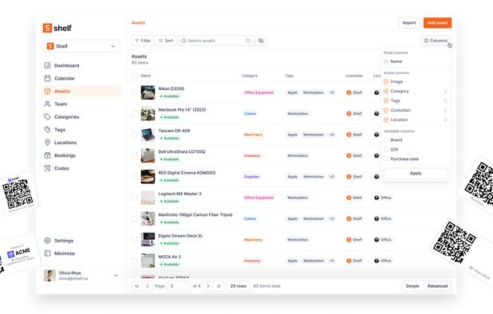Check the Nikon D3200 row checkbox

(x=135, y=92)
